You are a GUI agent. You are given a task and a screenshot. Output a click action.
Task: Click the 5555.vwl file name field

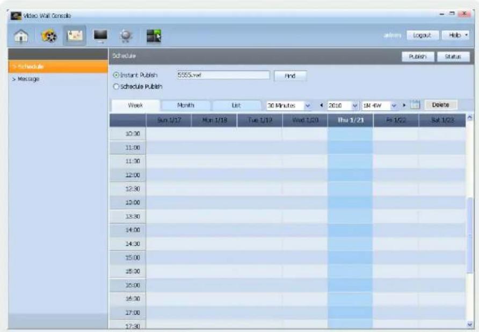tap(223, 75)
